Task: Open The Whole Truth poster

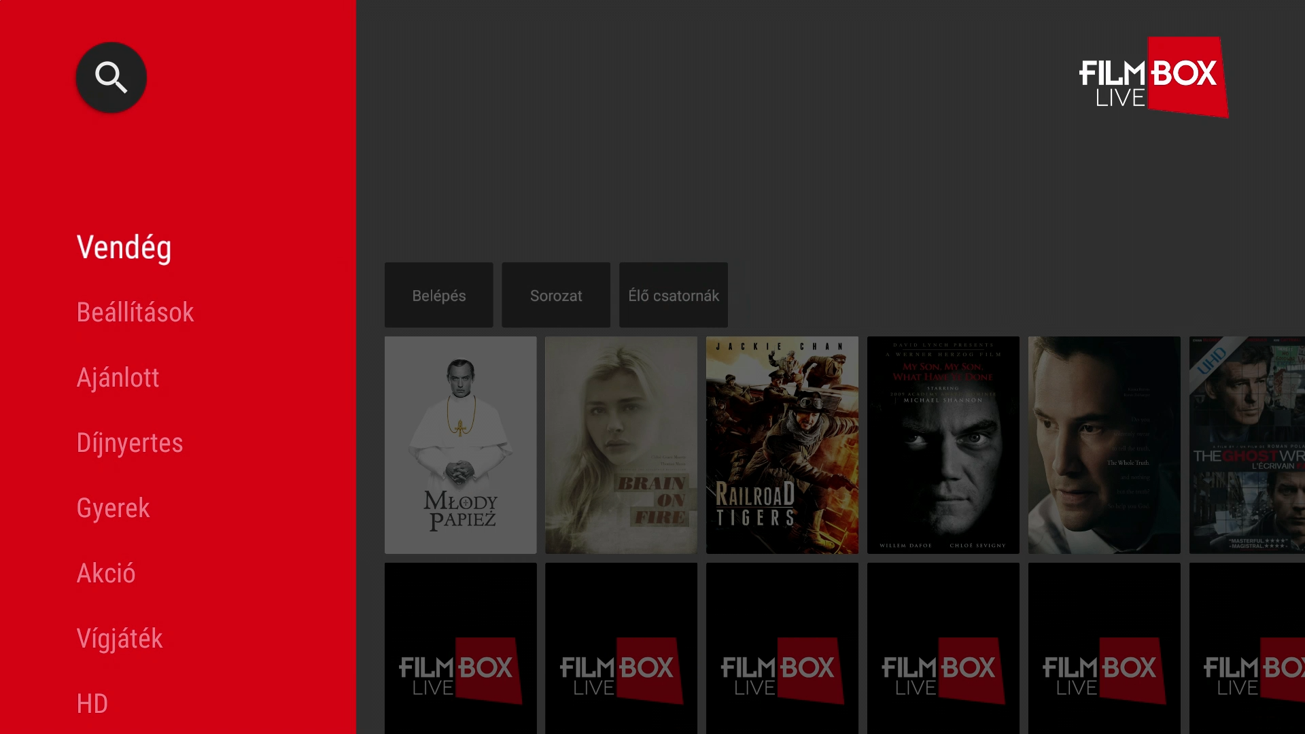Action: click(1104, 445)
